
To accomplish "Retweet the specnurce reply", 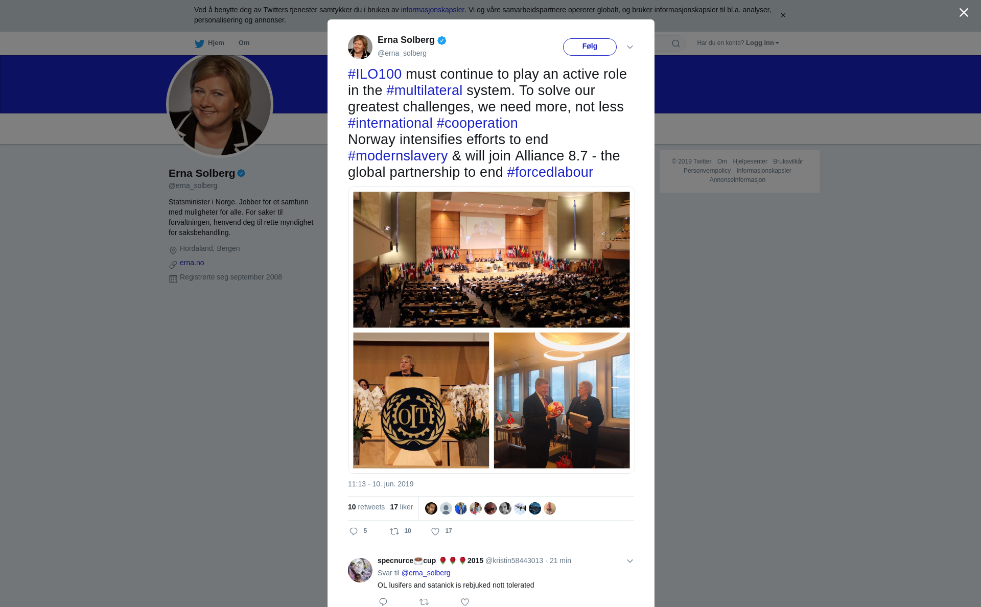I will click(x=424, y=602).
